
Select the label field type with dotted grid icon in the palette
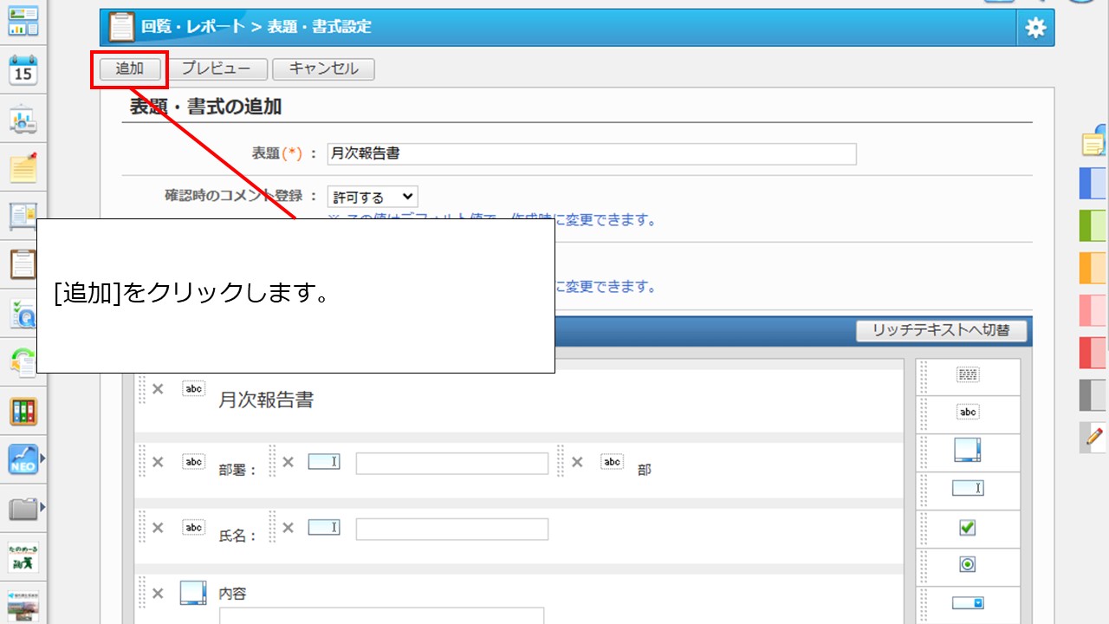(x=968, y=375)
